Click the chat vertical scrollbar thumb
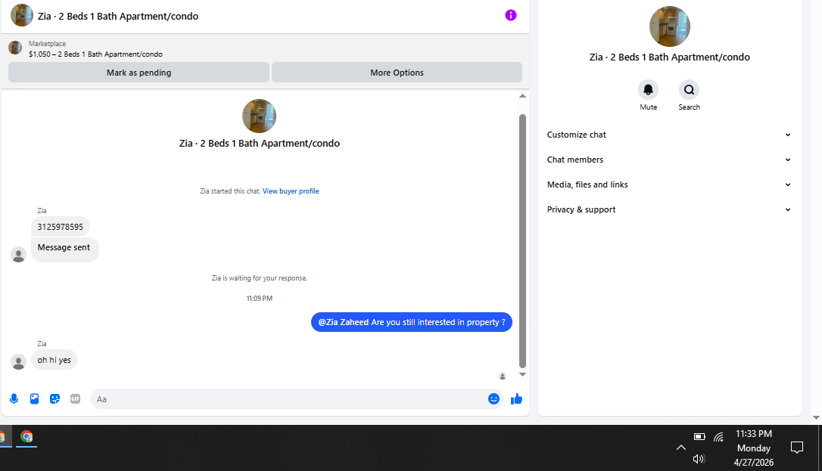Screen dimensions: 822x471 coord(522,240)
